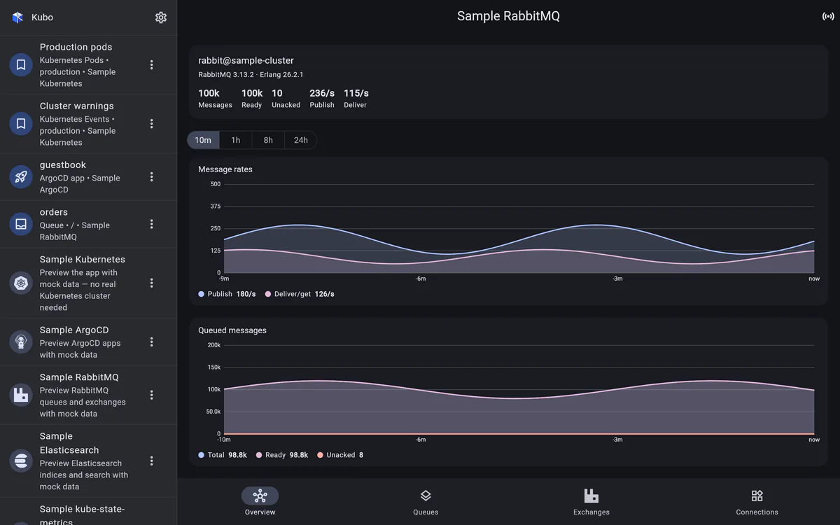Click the live broadcast icon top-right
Viewport: 840px width, 525px height.
point(828,16)
